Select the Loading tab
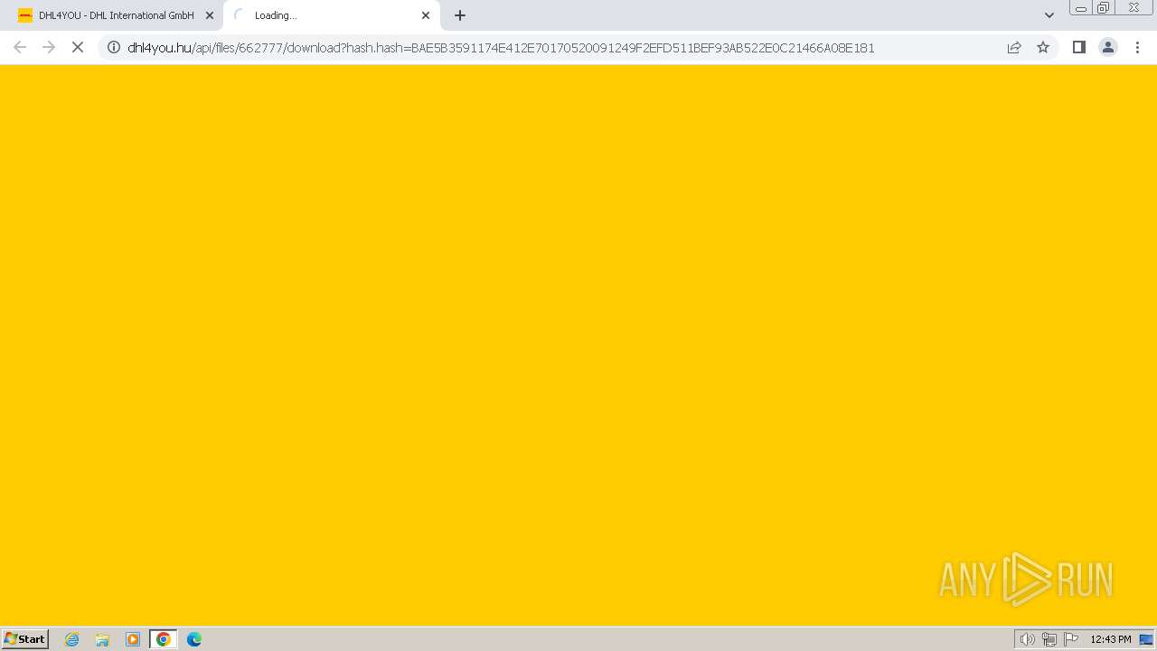The width and height of the screenshot is (1157, 651). point(331,15)
